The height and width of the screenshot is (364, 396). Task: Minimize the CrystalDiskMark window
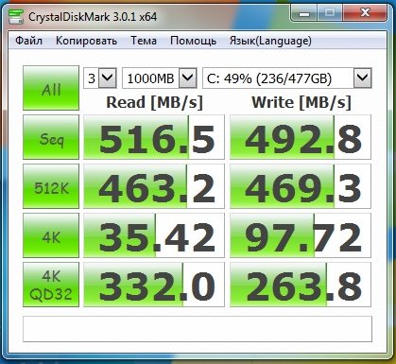303,13
